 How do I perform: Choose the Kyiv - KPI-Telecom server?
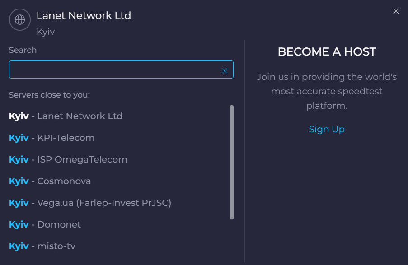(x=52, y=138)
